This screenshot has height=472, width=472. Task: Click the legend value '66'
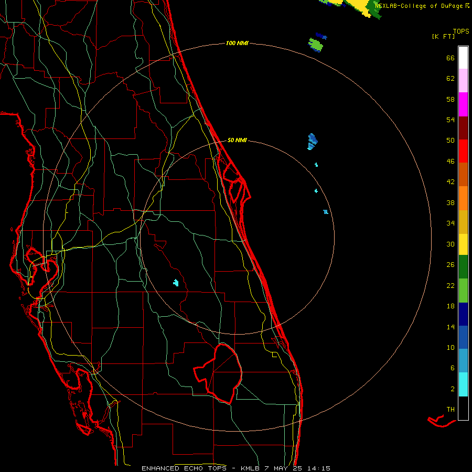tap(450, 58)
